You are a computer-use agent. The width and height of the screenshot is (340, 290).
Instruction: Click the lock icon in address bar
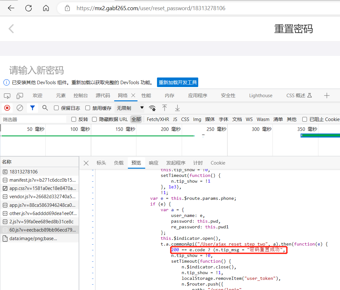point(67,8)
